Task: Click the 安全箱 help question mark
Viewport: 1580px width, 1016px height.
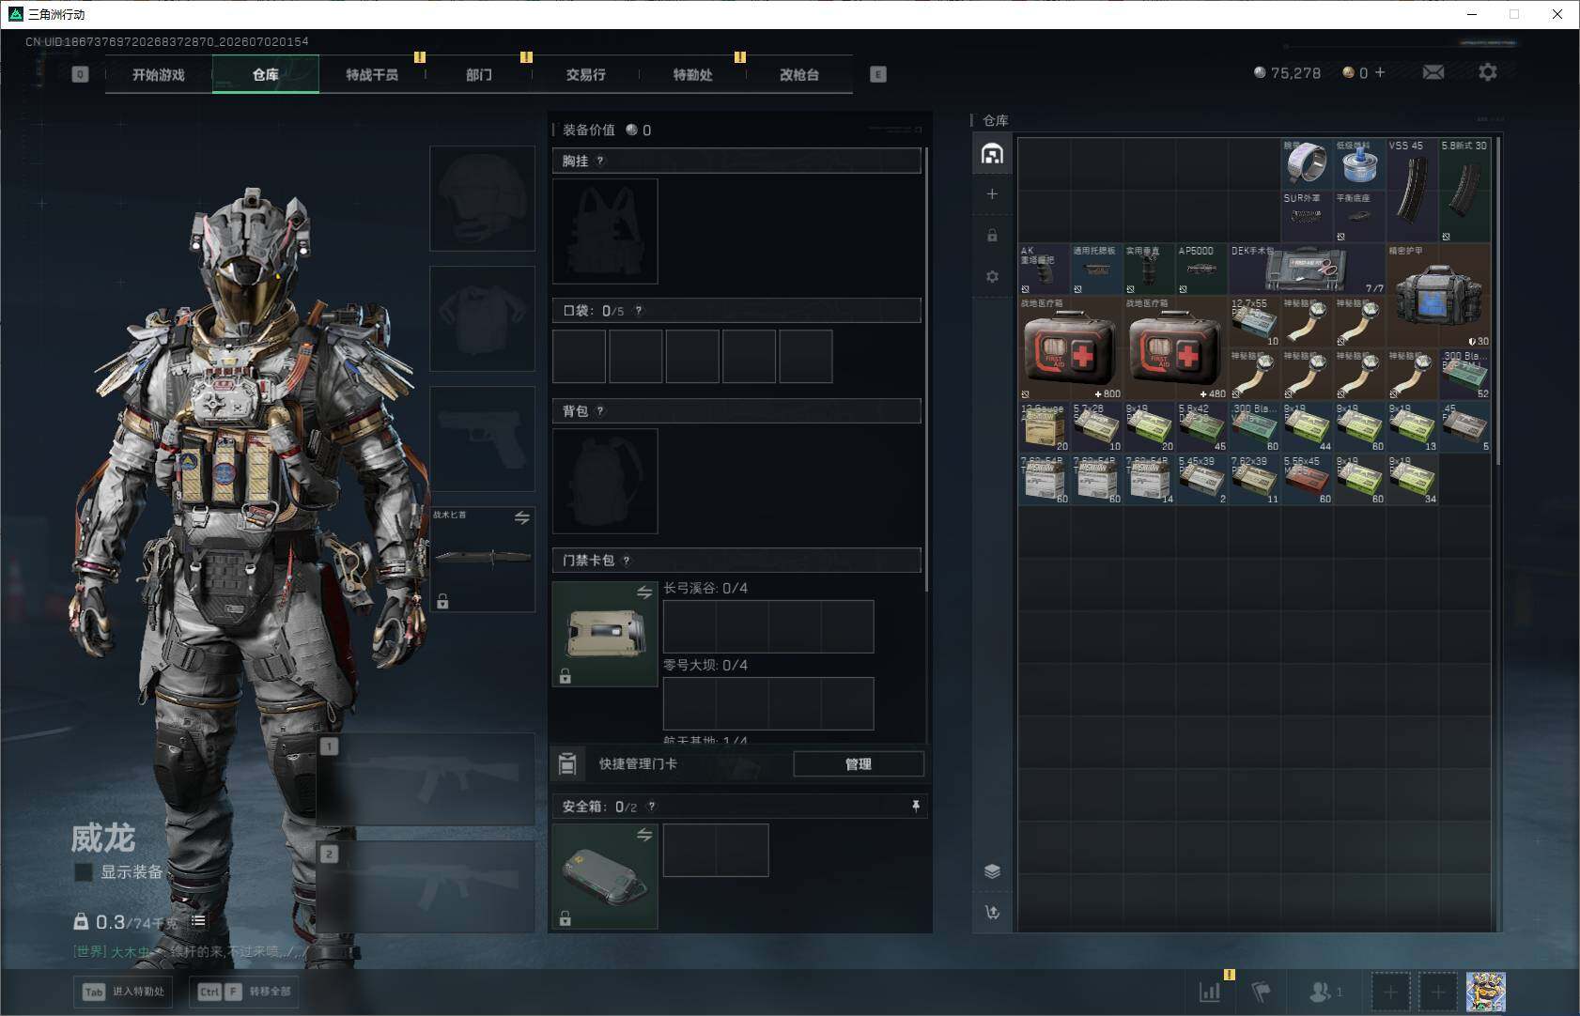Action: point(652,807)
